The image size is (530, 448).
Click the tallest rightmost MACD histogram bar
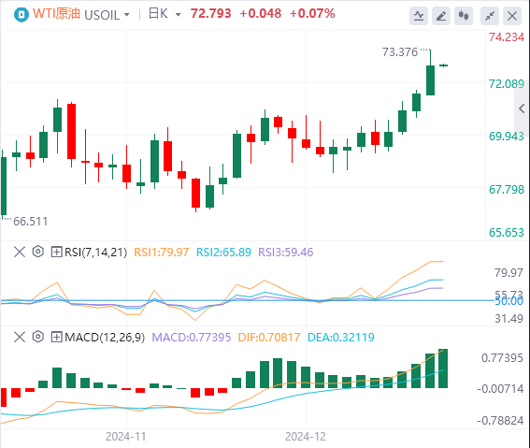click(443, 369)
